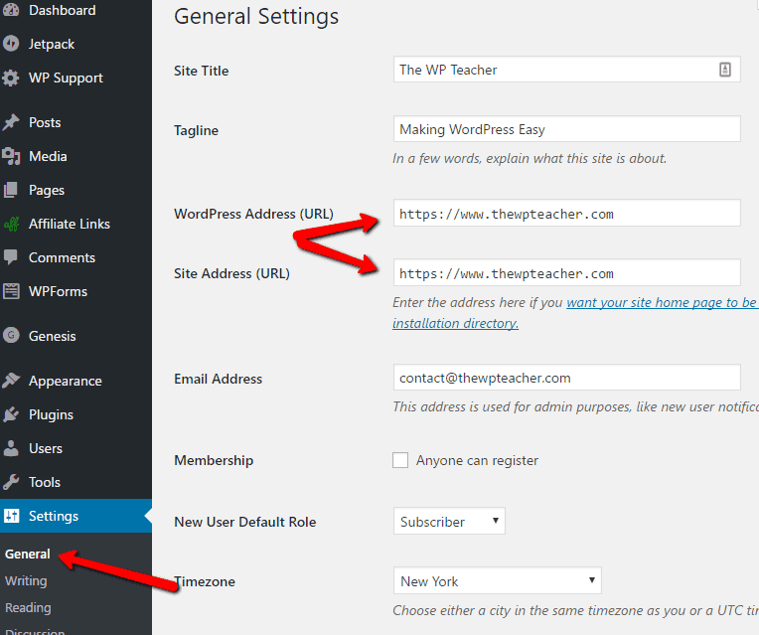Click the Plugins plug icon
Viewport: 759px width, 635px height.
(12, 414)
